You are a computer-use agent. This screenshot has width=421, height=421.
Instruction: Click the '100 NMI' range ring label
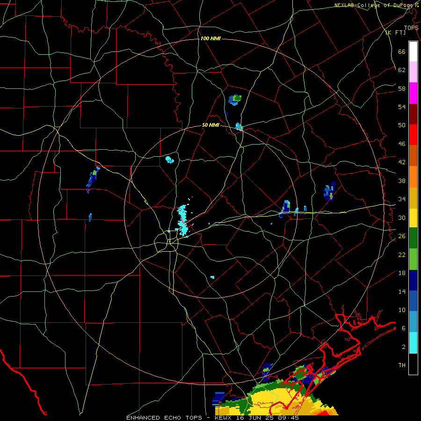(210, 38)
